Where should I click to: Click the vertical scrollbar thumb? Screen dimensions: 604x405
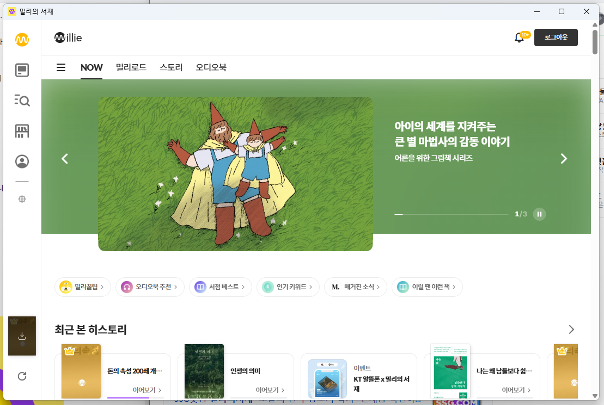(x=595, y=42)
